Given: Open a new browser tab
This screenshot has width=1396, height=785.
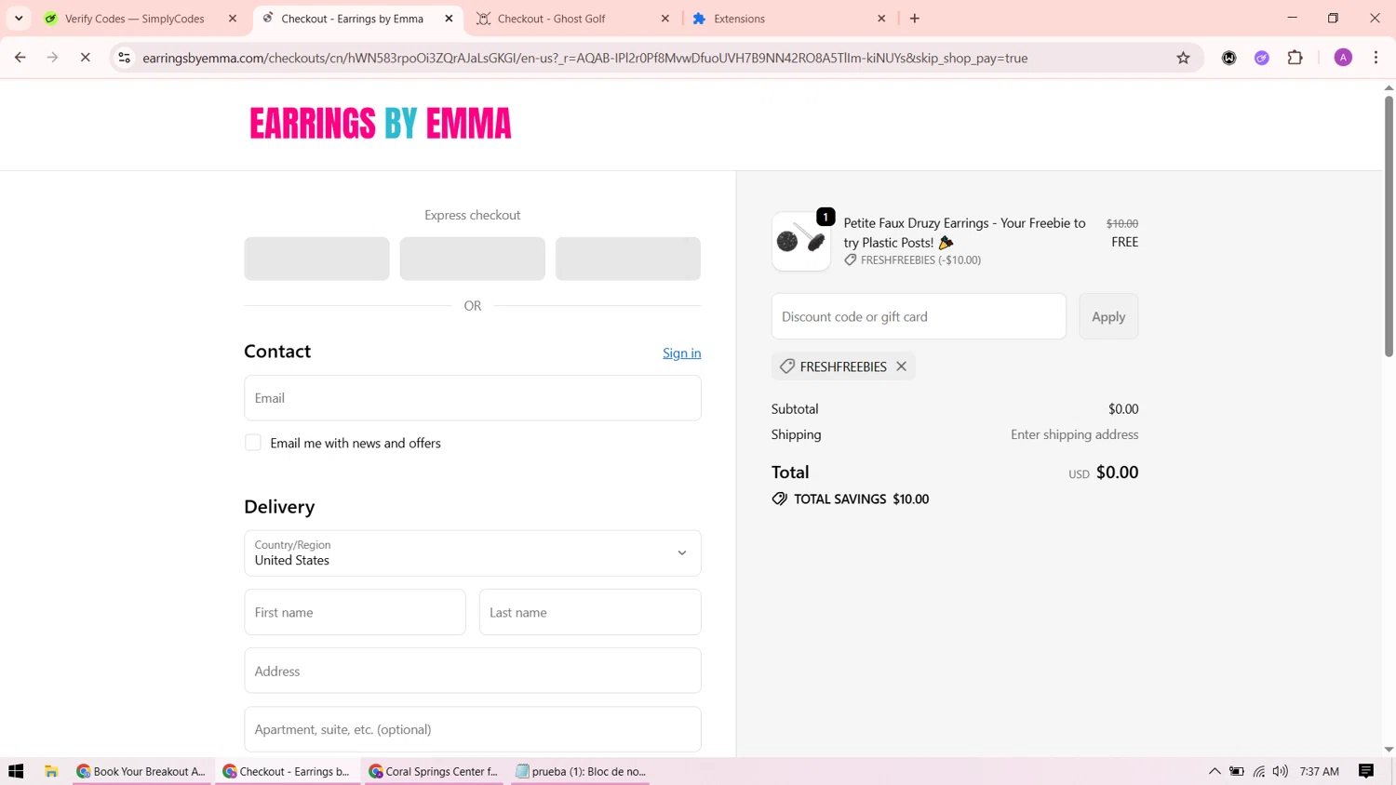Looking at the screenshot, I should [915, 19].
